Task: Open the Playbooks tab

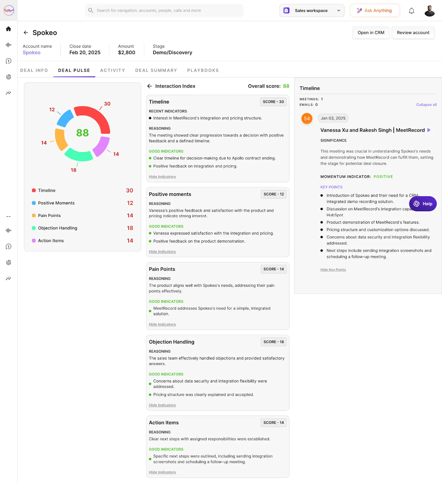Action: [203, 70]
